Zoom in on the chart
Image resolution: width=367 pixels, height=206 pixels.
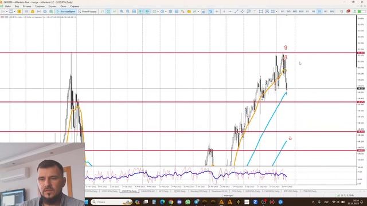[122, 11]
